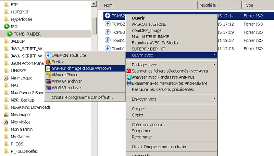Click the ISO folder green play icon
This screenshot has height=156, width=274.
point(7,27)
